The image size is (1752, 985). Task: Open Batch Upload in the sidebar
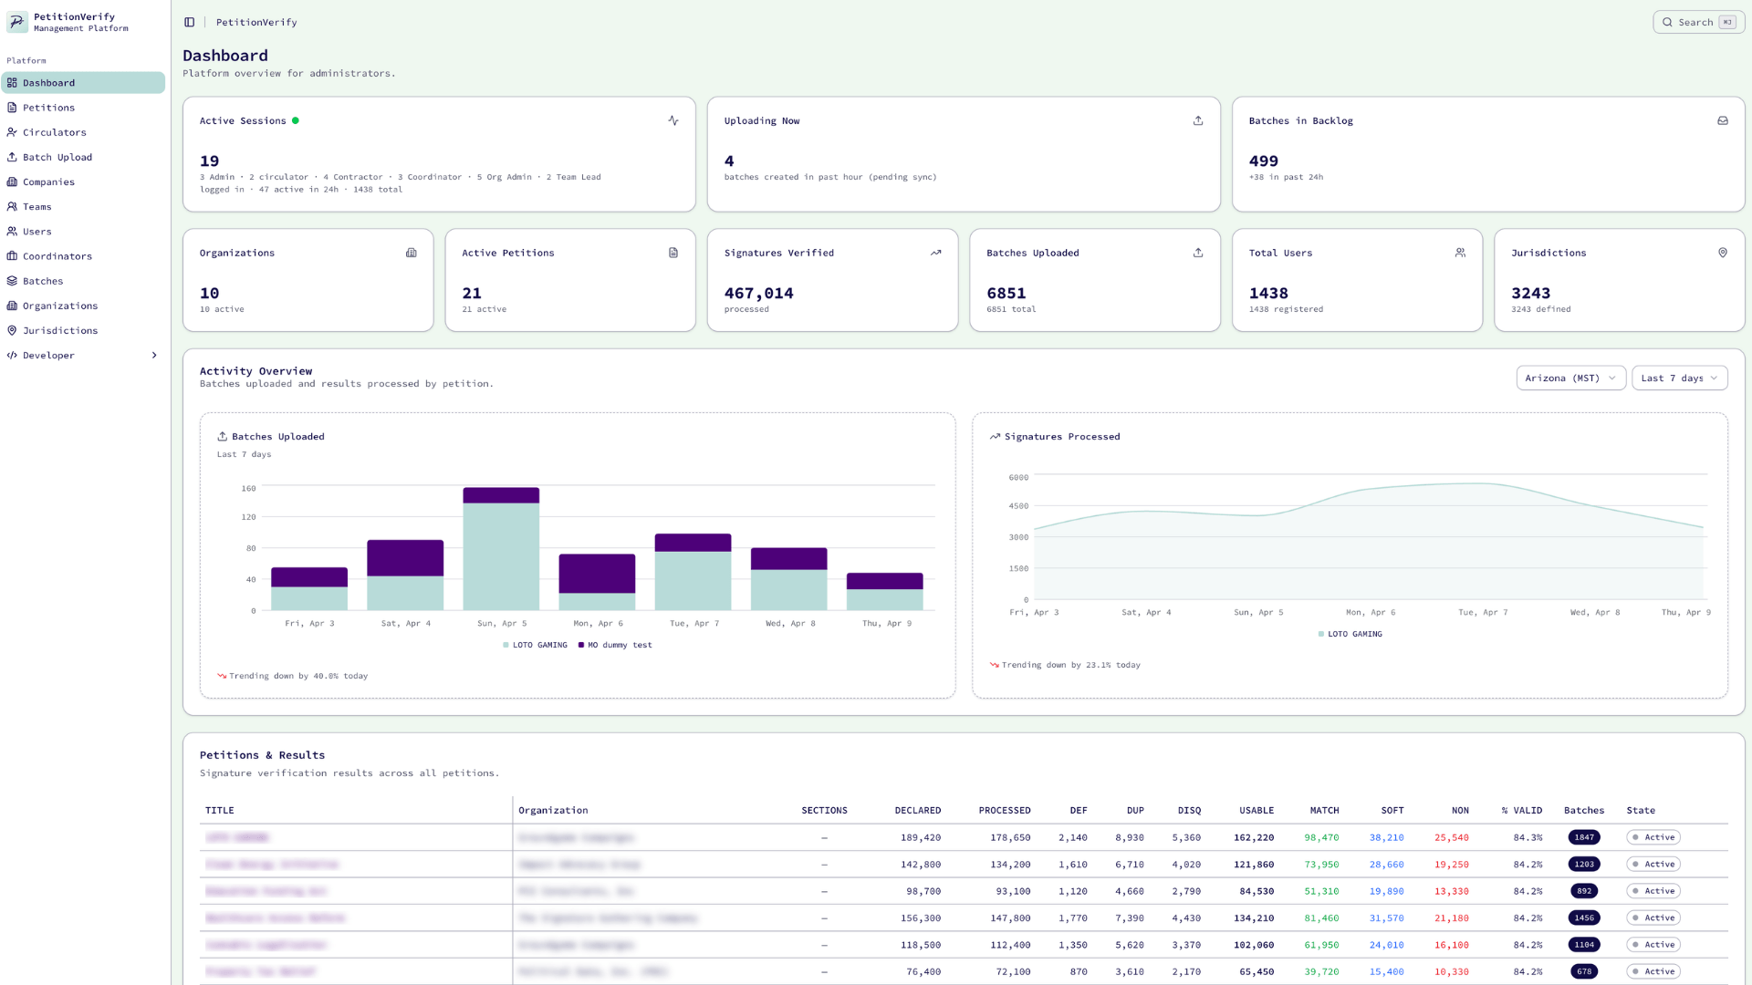click(57, 157)
